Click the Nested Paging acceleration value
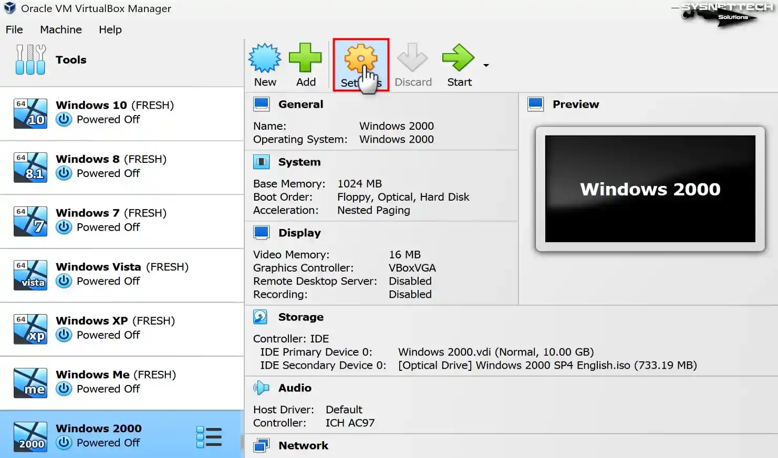The width and height of the screenshot is (778, 458). pyautogui.click(x=374, y=210)
